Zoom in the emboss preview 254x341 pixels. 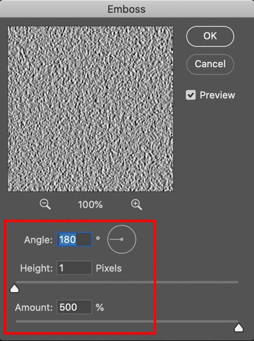coord(137,205)
